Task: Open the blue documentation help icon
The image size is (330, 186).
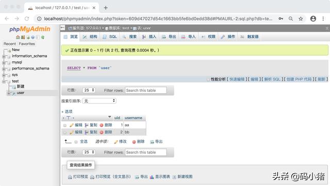Action: tap(33, 37)
